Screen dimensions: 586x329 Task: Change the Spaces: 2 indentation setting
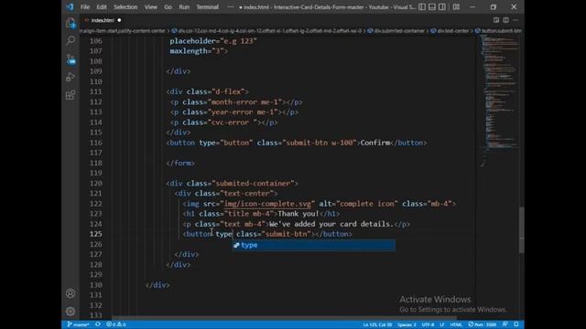(407, 324)
